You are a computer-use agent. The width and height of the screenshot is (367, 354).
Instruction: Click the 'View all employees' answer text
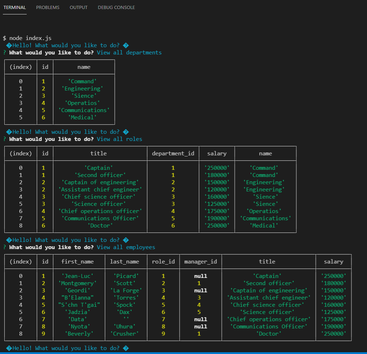pyautogui.click(x=126, y=247)
